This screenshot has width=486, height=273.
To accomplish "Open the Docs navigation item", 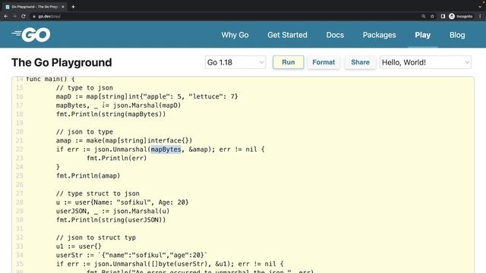I will (x=335, y=35).
